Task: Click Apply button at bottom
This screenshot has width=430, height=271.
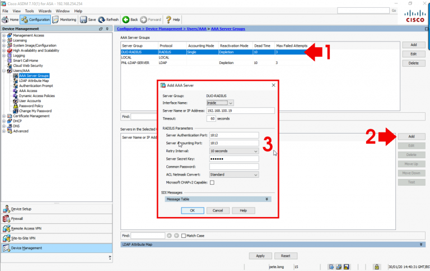Action: [260, 256]
